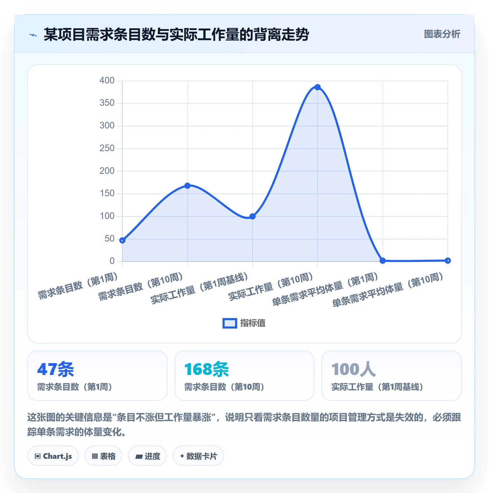Select the 进度 tag
The width and height of the screenshot is (489, 493).
pyautogui.click(x=147, y=456)
